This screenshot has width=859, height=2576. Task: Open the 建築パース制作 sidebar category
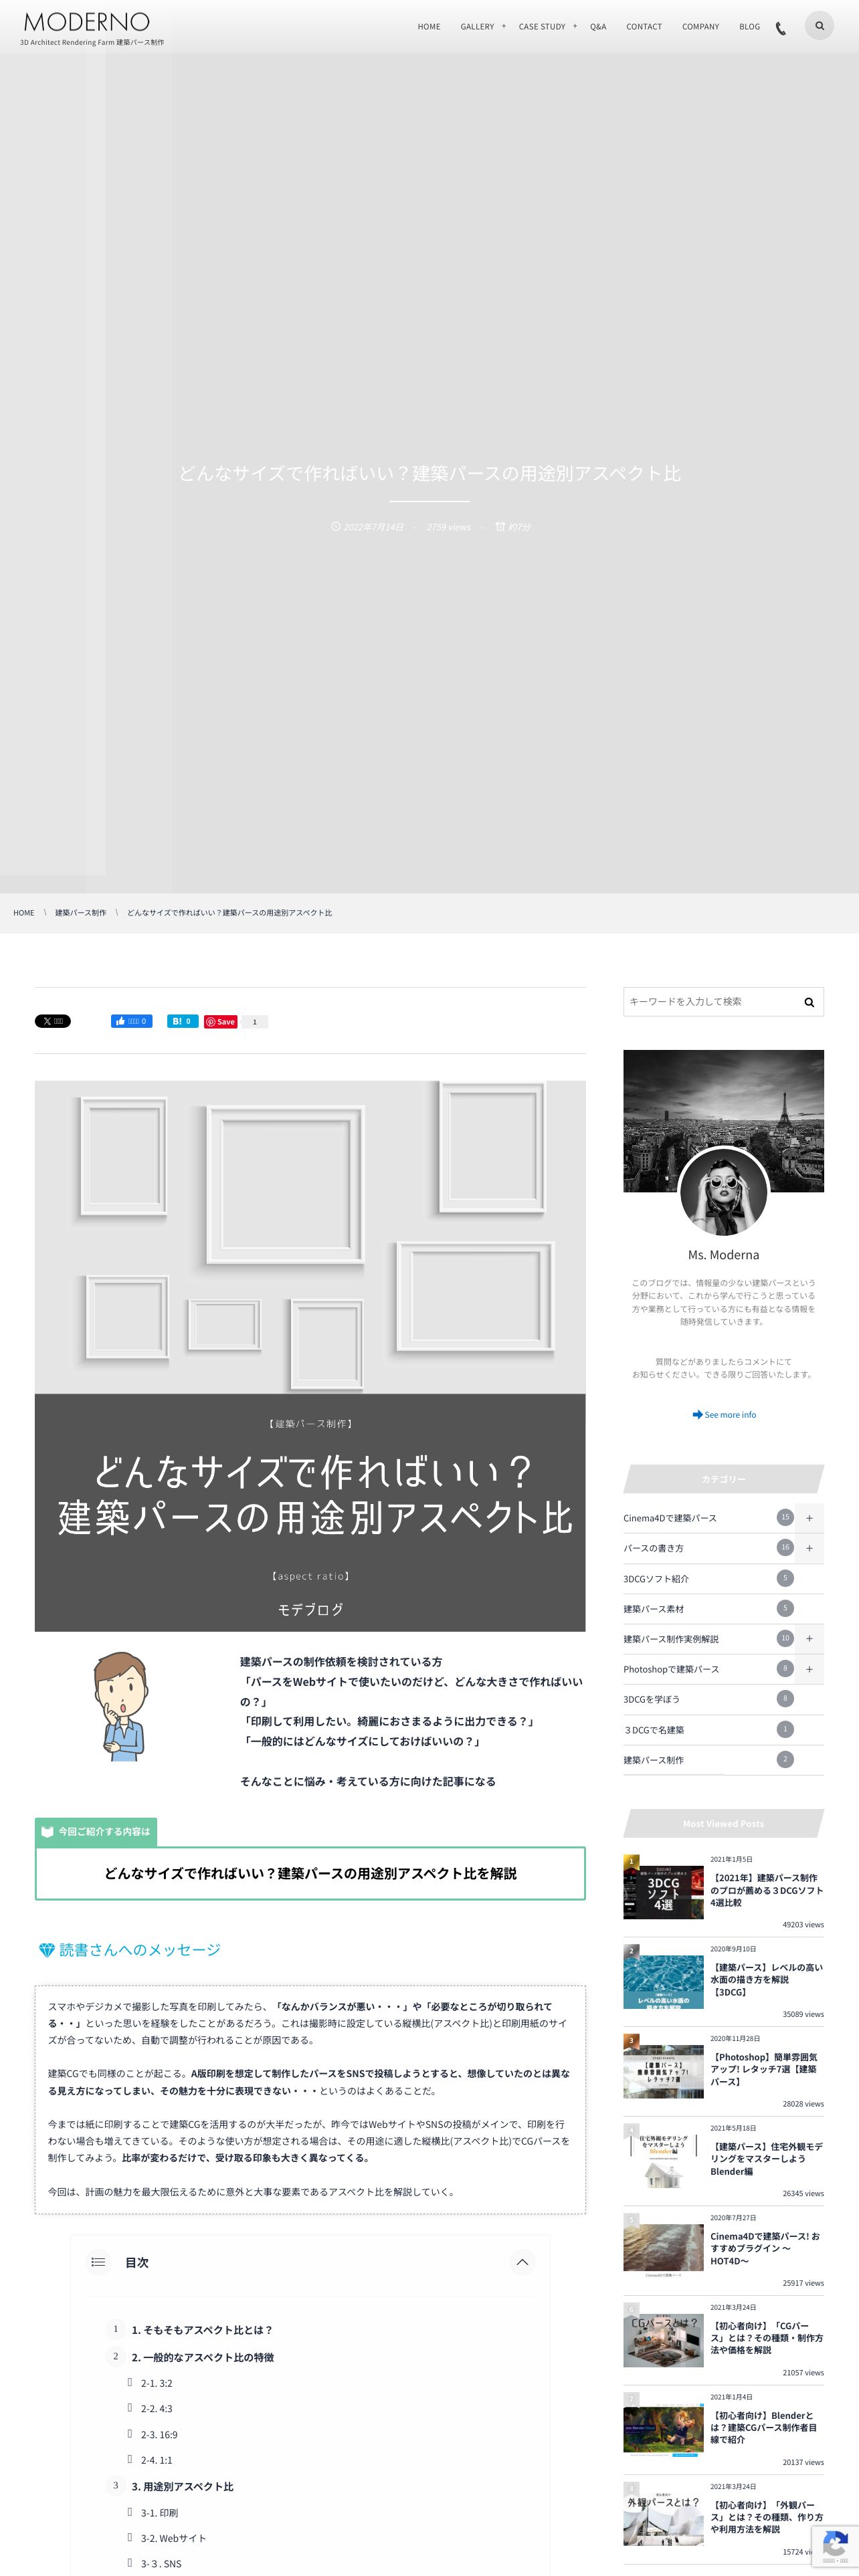coord(654,1760)
